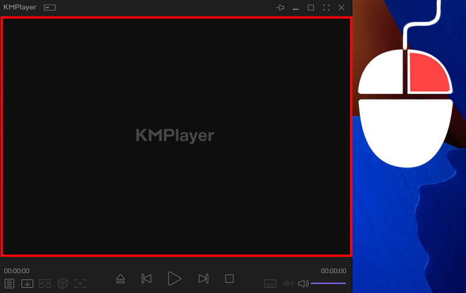Click the screen capture focus icon
The image size is (466, 293).
(x=80, y=284)
